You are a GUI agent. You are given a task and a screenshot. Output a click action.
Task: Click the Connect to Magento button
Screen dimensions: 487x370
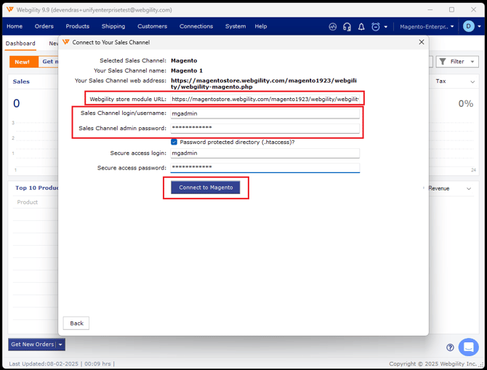[x=206, y=188]
